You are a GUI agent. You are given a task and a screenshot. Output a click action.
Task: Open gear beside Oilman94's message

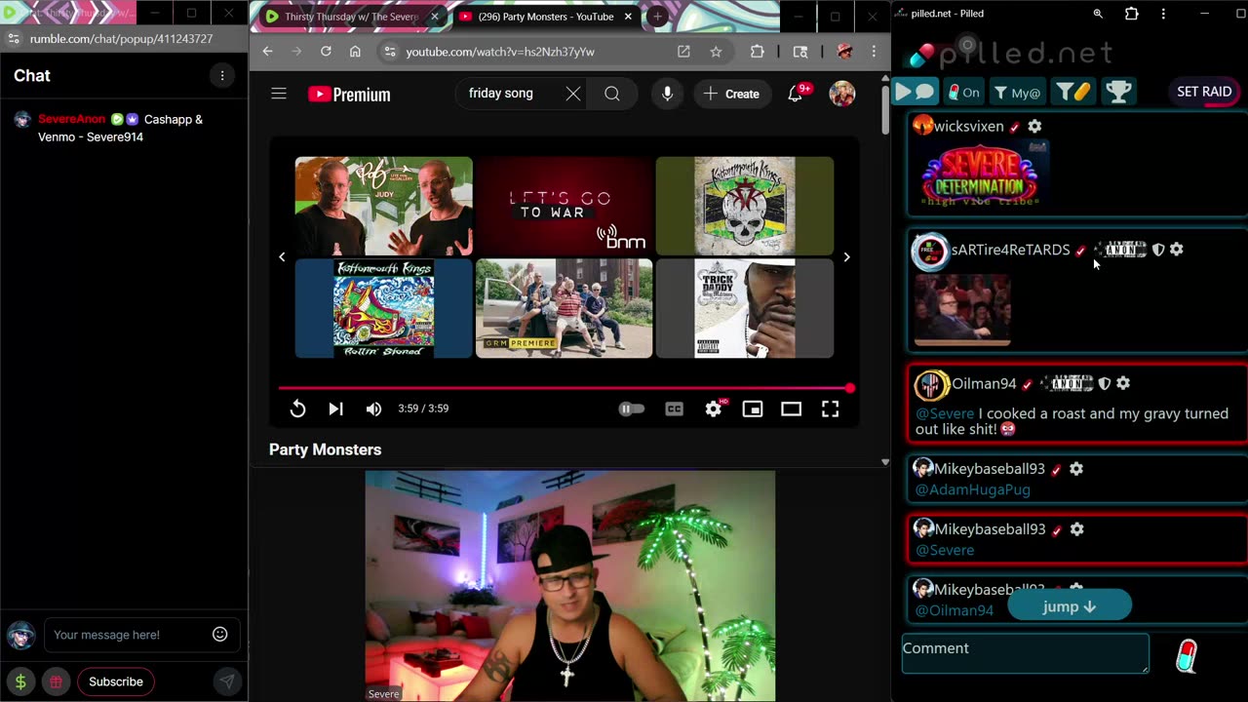pos(1123,384)
